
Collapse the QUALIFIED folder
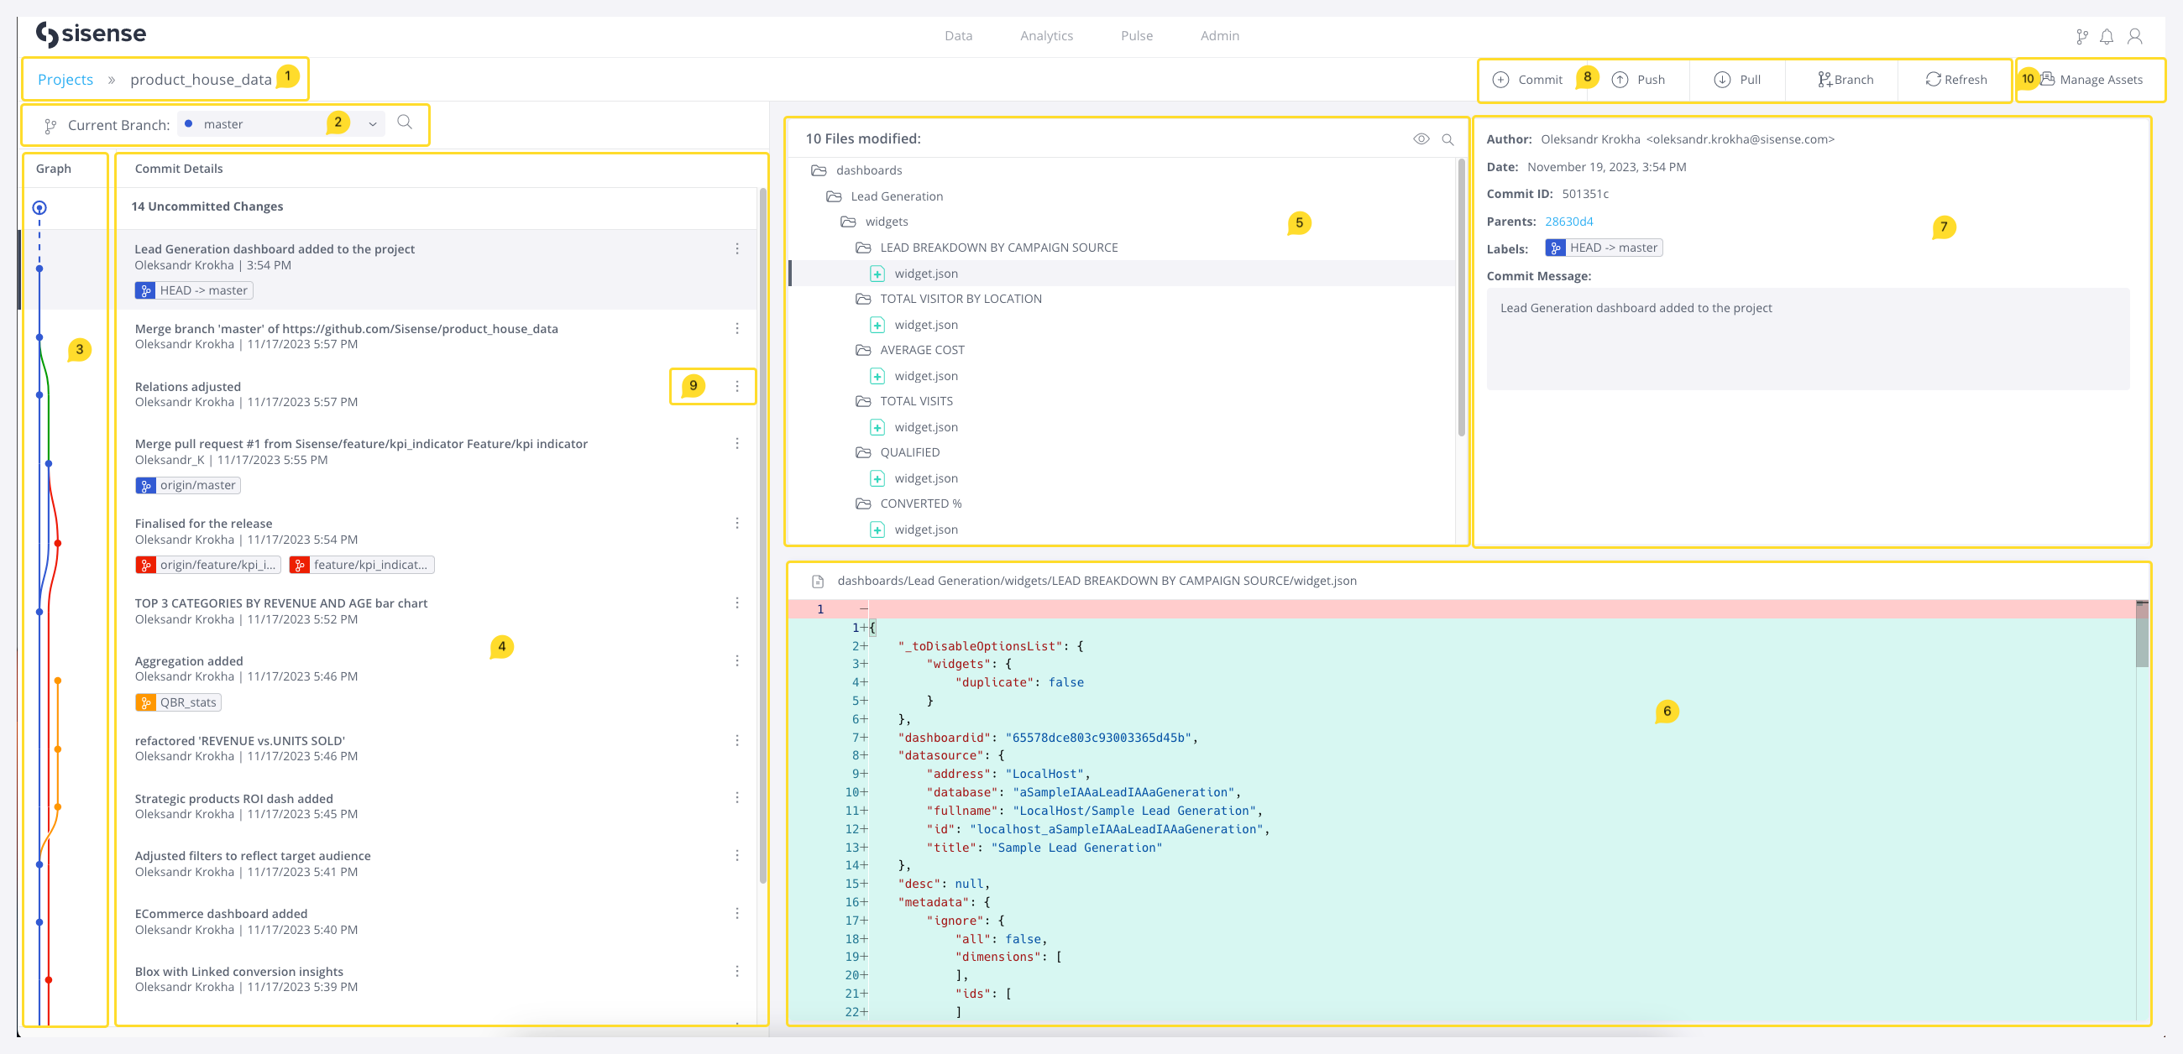click(x=863, y=452)
